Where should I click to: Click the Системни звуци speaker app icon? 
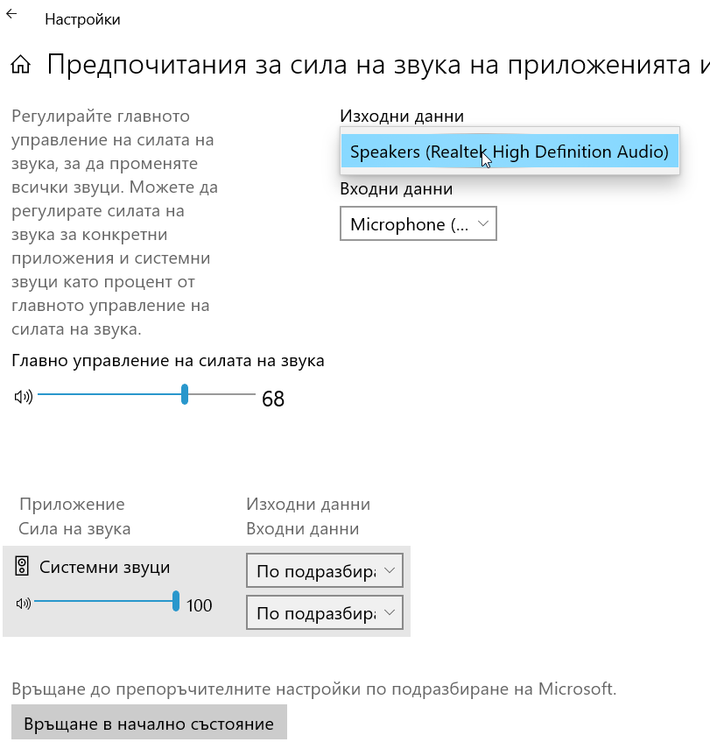click(x=23, y=567)
